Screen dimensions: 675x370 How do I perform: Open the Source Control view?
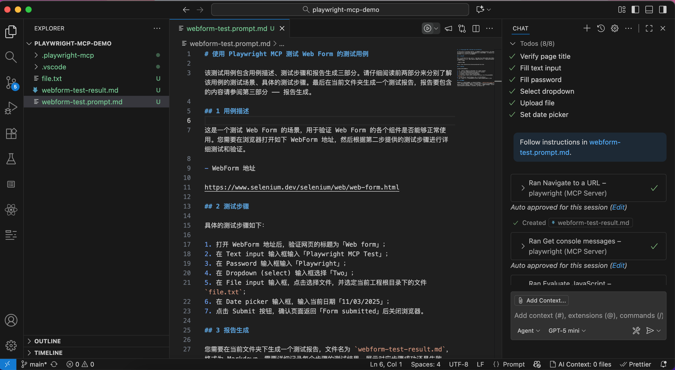11,82
